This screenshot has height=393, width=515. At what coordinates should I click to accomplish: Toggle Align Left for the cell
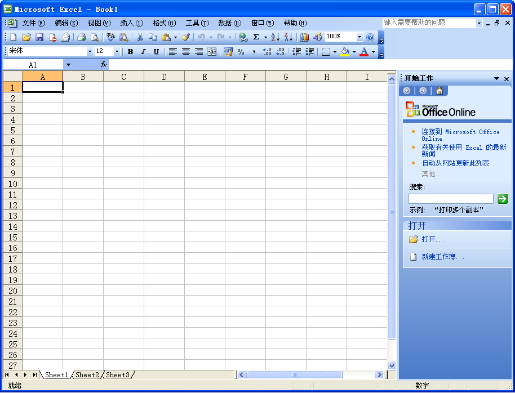click(173, 52)
